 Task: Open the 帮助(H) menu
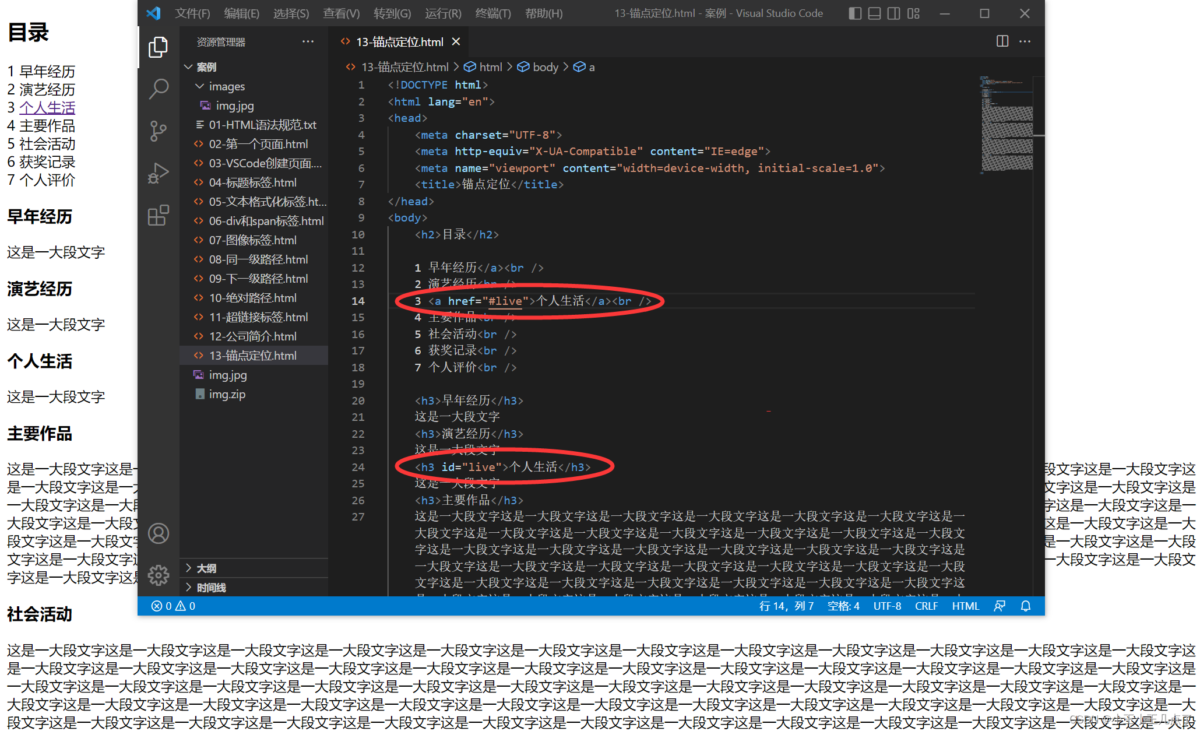(544, 13)
